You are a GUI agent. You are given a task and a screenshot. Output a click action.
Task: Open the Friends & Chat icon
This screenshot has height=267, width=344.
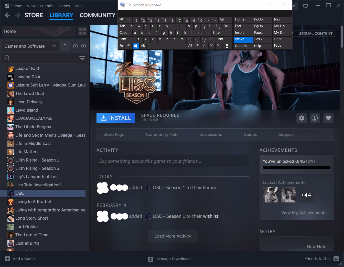pos(336,259)
